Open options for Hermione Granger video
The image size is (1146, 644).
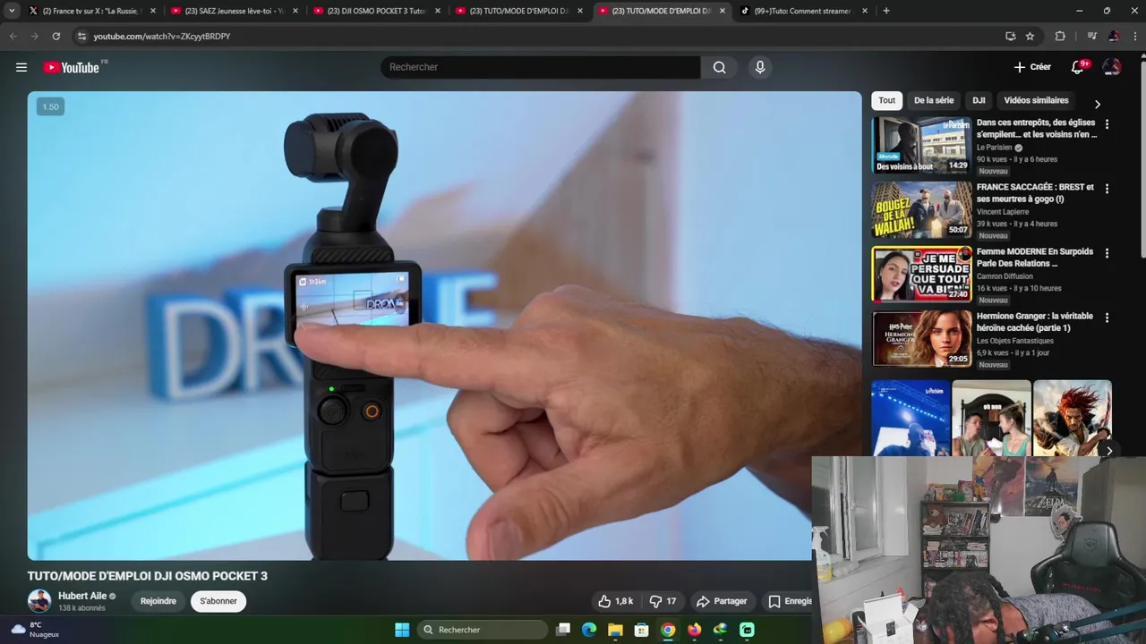1107,318
